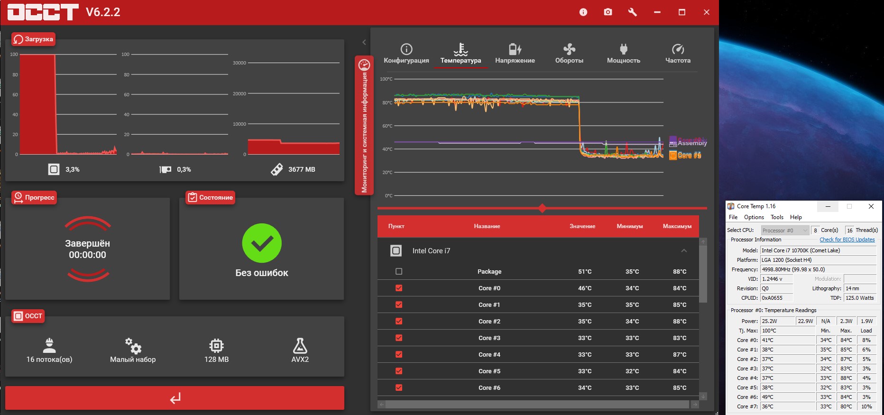Open the Частота gauge tab
The image size is (884, 415).
pyautogui.click(x=678, y=49)
